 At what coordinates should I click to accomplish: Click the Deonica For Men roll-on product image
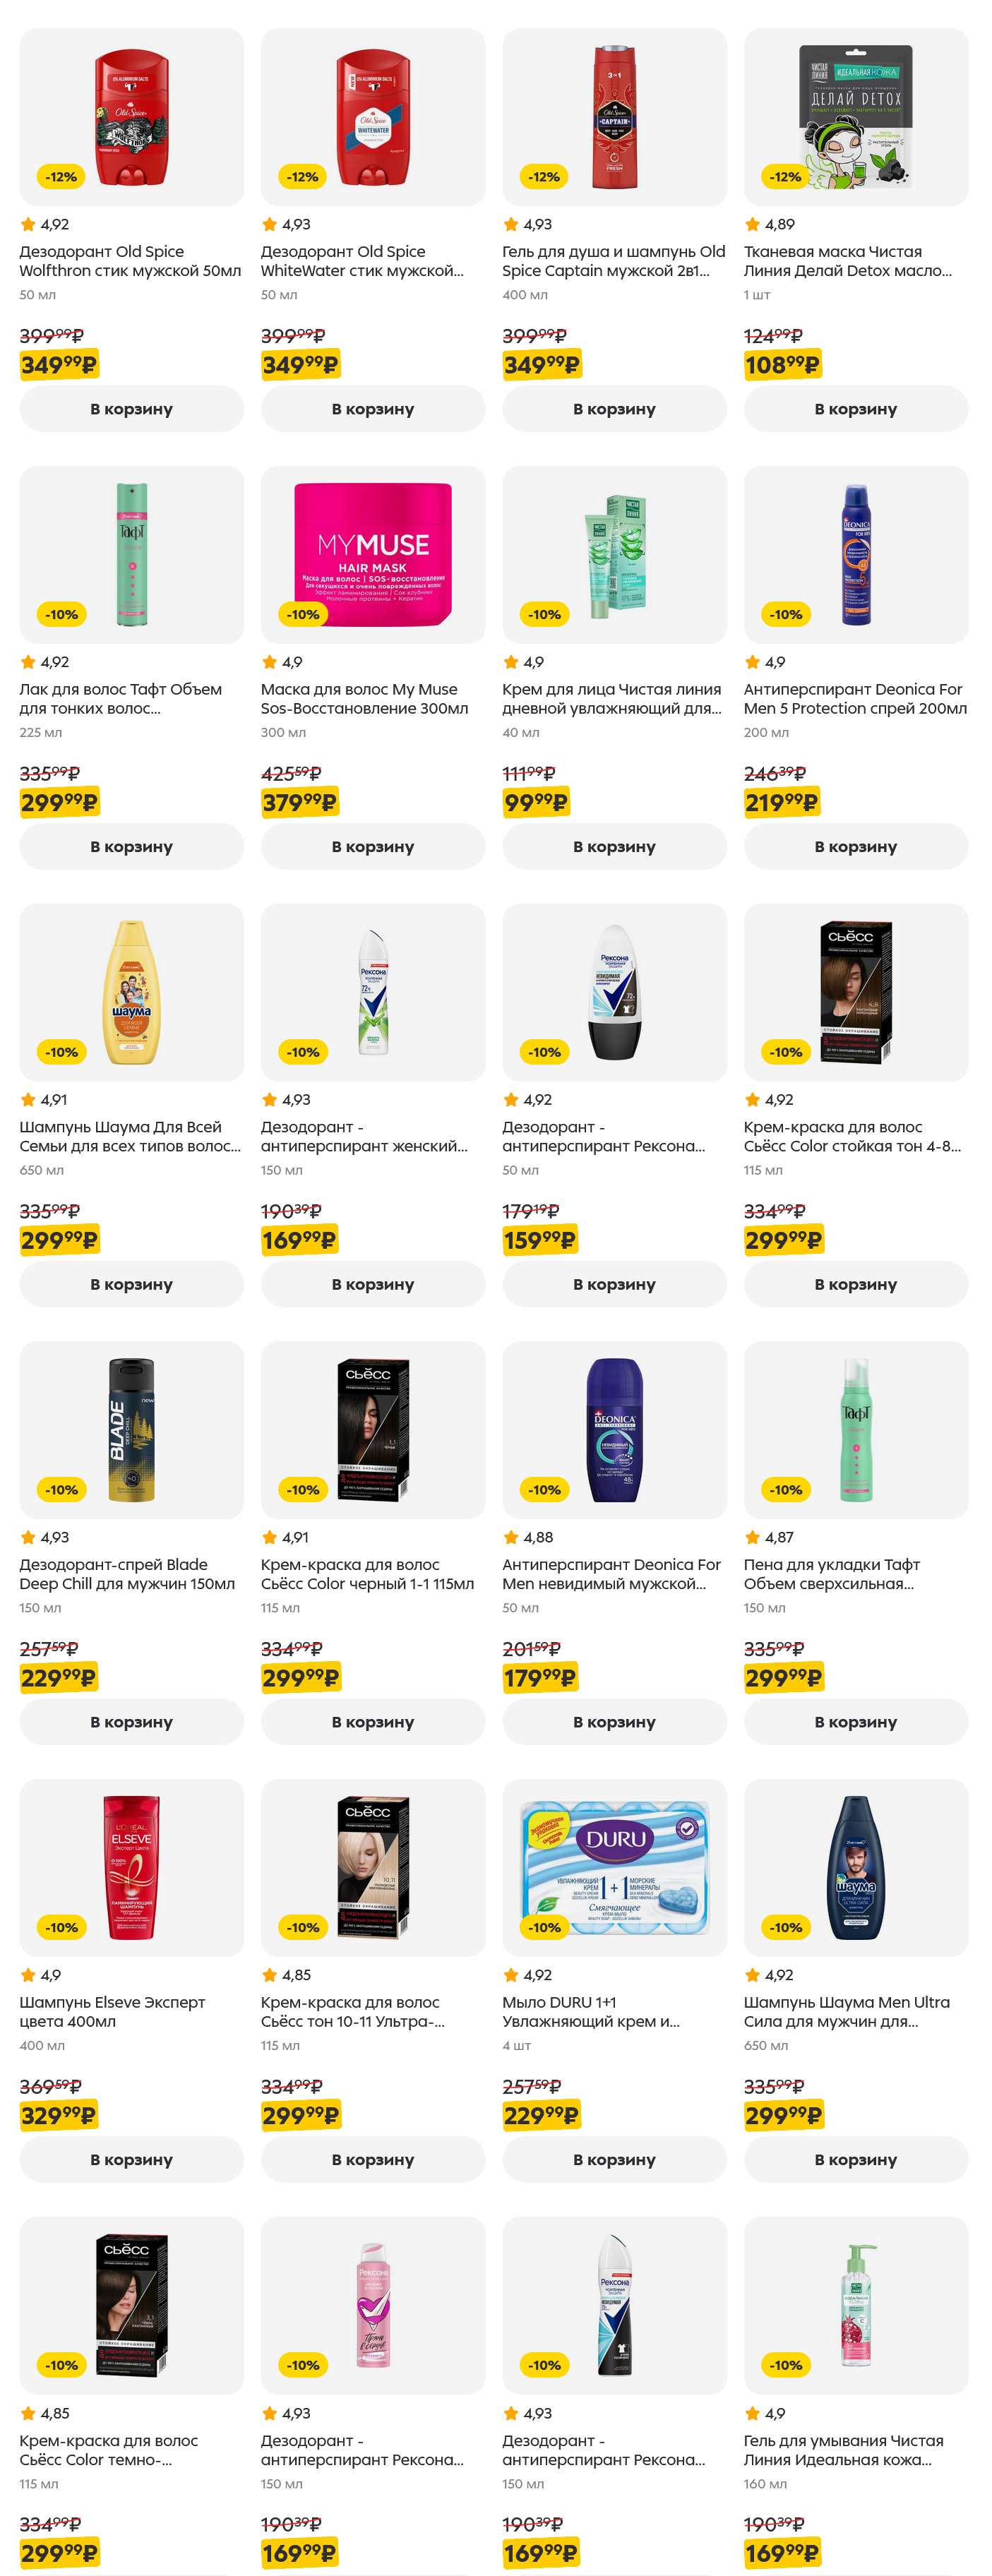[x=614, y=1429]
